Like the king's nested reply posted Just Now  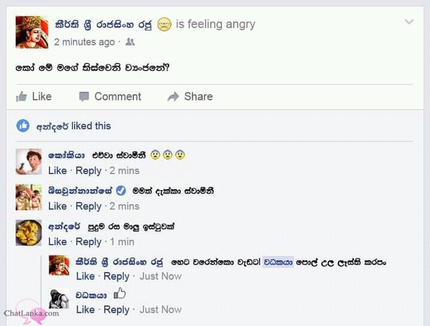[x=85, y=276]
